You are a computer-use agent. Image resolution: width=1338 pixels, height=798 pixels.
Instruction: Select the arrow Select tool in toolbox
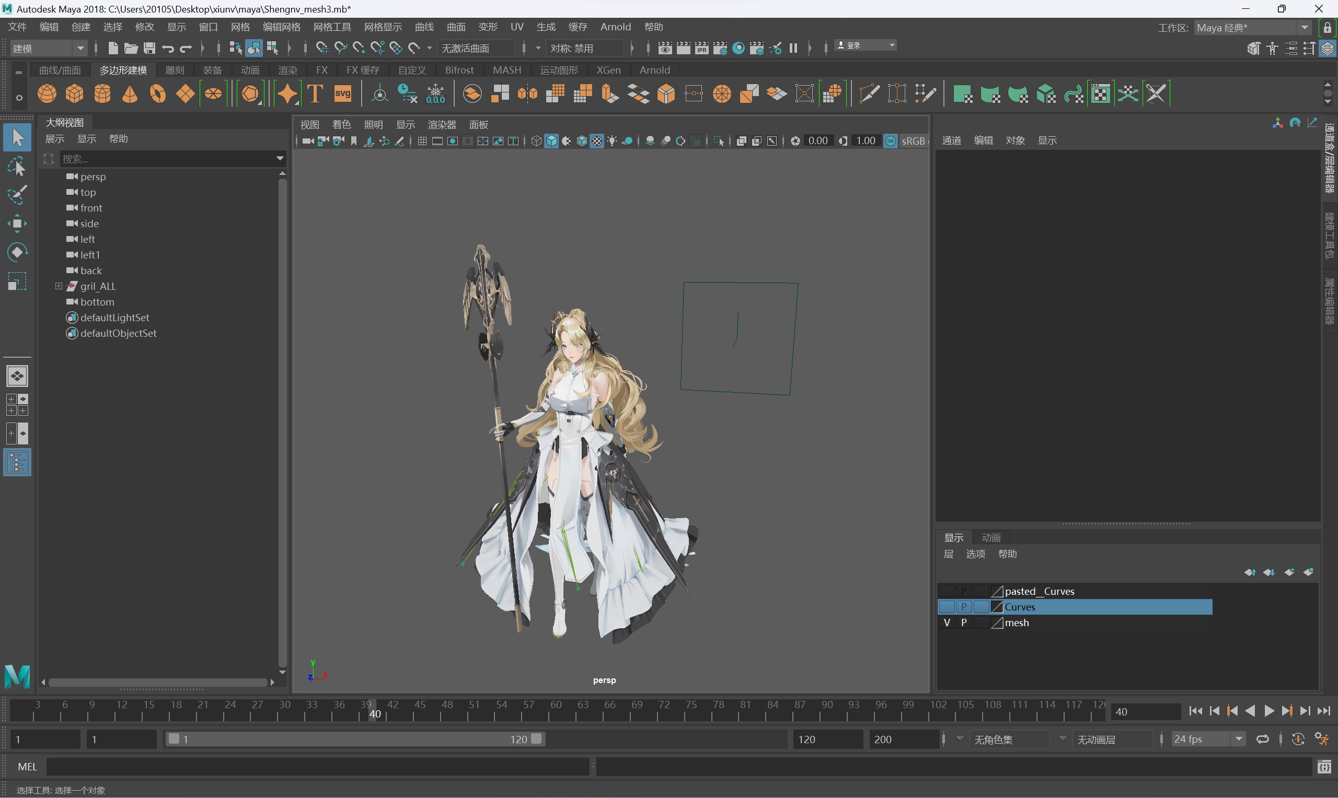click(x=17, y=137)
